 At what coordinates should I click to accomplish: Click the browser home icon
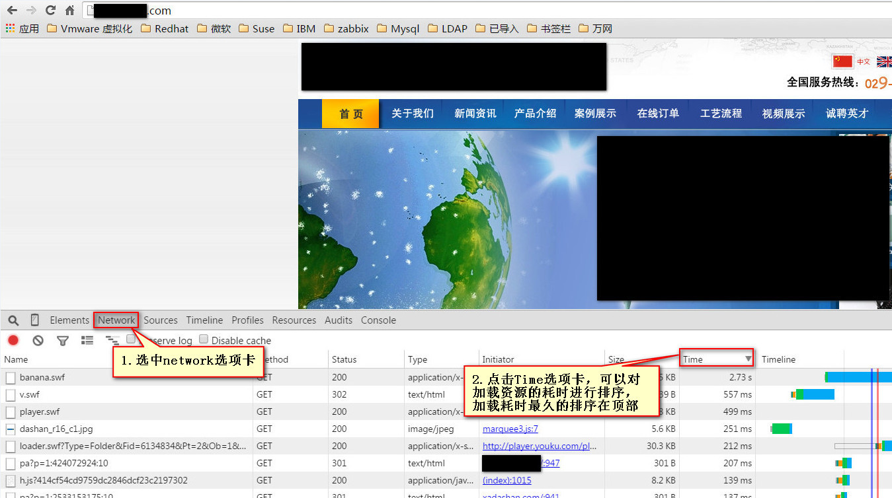(70, 10)
